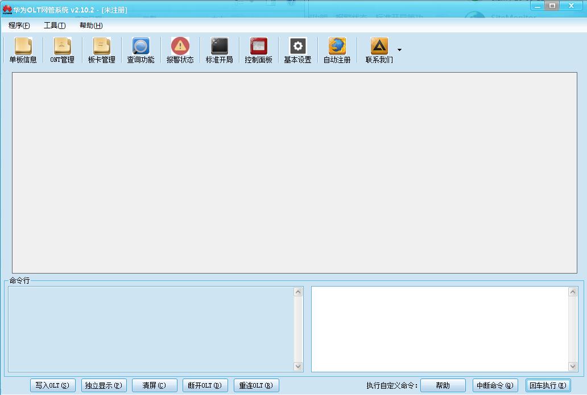Open the 程序(F) menu
Image resolution: width=587 pixels, height=395 pixels.
click(x=19, y=26)
